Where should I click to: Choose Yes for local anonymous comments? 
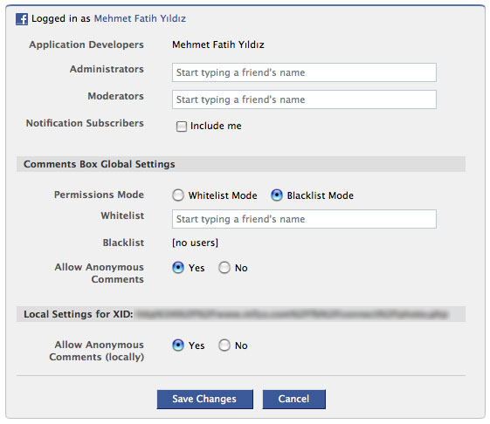pos(178,345)
